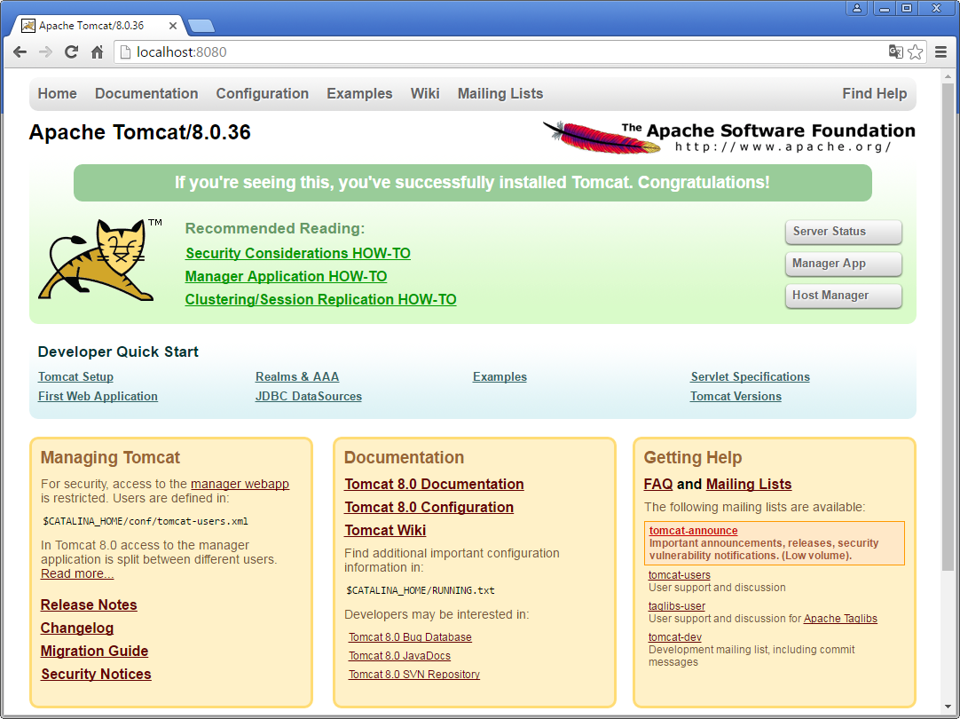Click Find Help in navigation bar
Image resolution: width=960 pixels, height=719 pixels.
pos(874,94)
